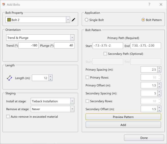The width and height of the screenshot is (167, 144).
Task: Click the Primary Rows value field
Action: [149, 77]
